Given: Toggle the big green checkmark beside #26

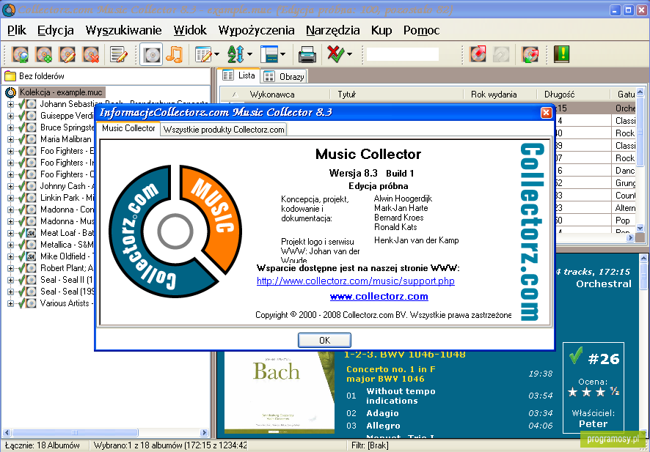Looking at the screenshot, I should (x=576, y=355).
